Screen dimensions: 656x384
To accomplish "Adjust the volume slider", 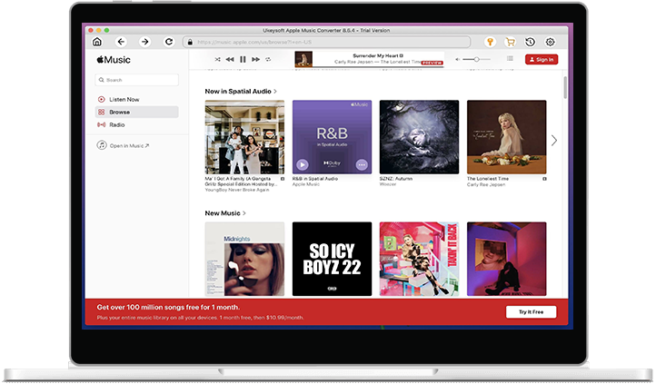I will pyautogui.click(x=476, y=59).
